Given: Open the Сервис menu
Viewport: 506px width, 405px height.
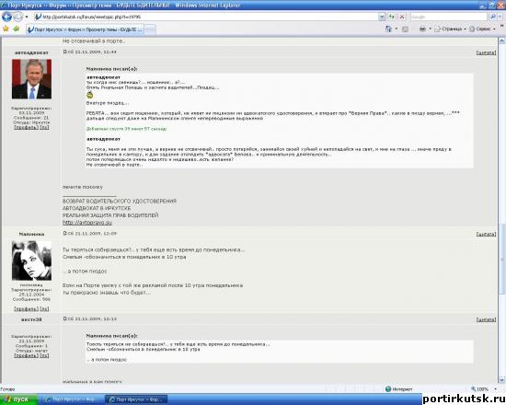Looking at the screenshot, I should point(482,29).
